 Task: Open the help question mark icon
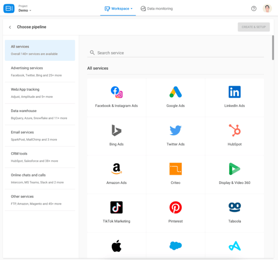(254, 8)
